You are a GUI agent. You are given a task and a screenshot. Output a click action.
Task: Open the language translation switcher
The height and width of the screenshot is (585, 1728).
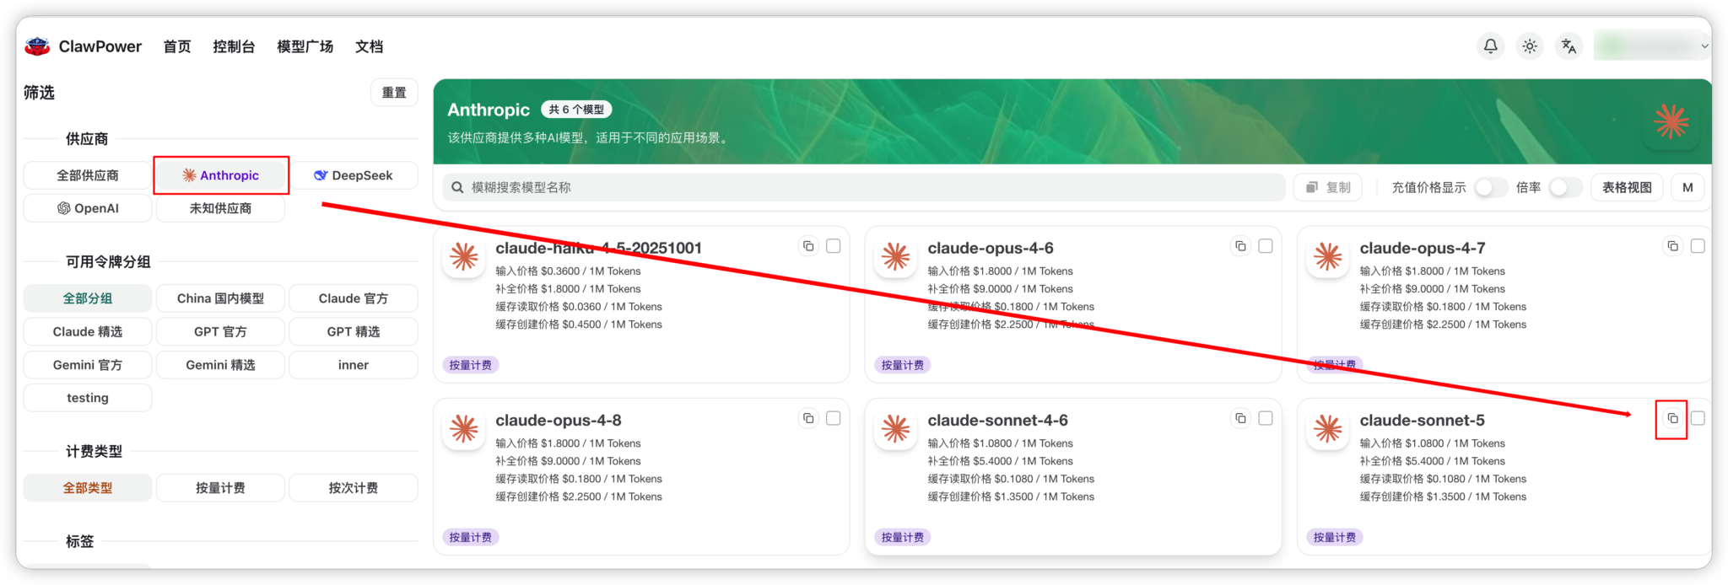(1569, 46)
